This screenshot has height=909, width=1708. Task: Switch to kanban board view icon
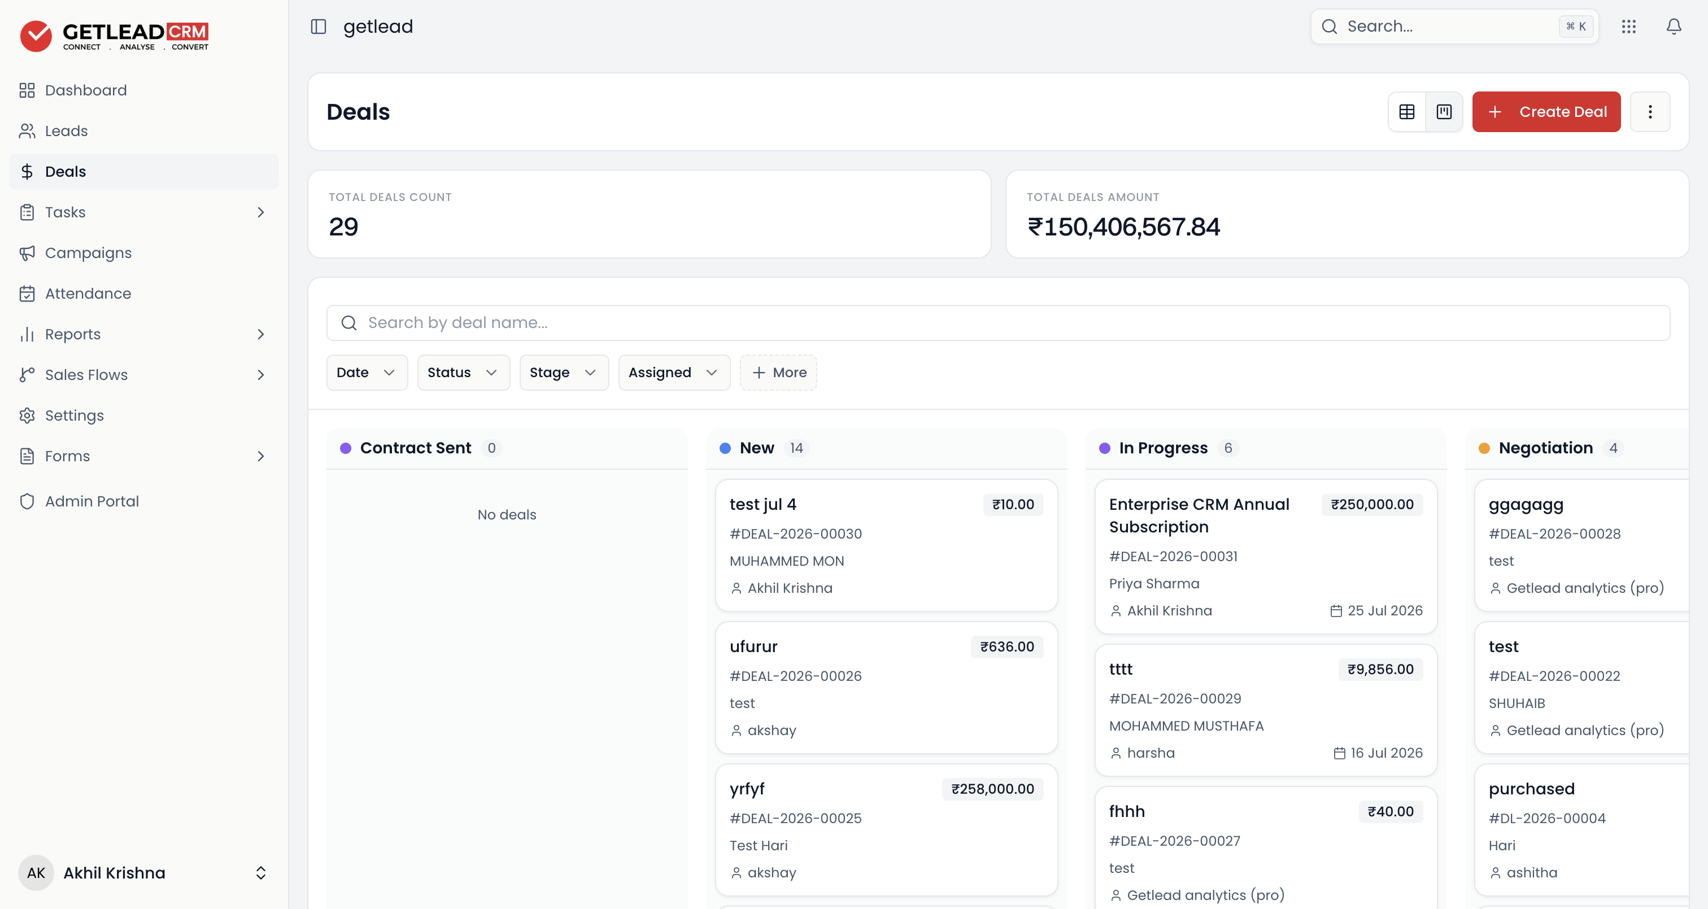(1444, 111)
